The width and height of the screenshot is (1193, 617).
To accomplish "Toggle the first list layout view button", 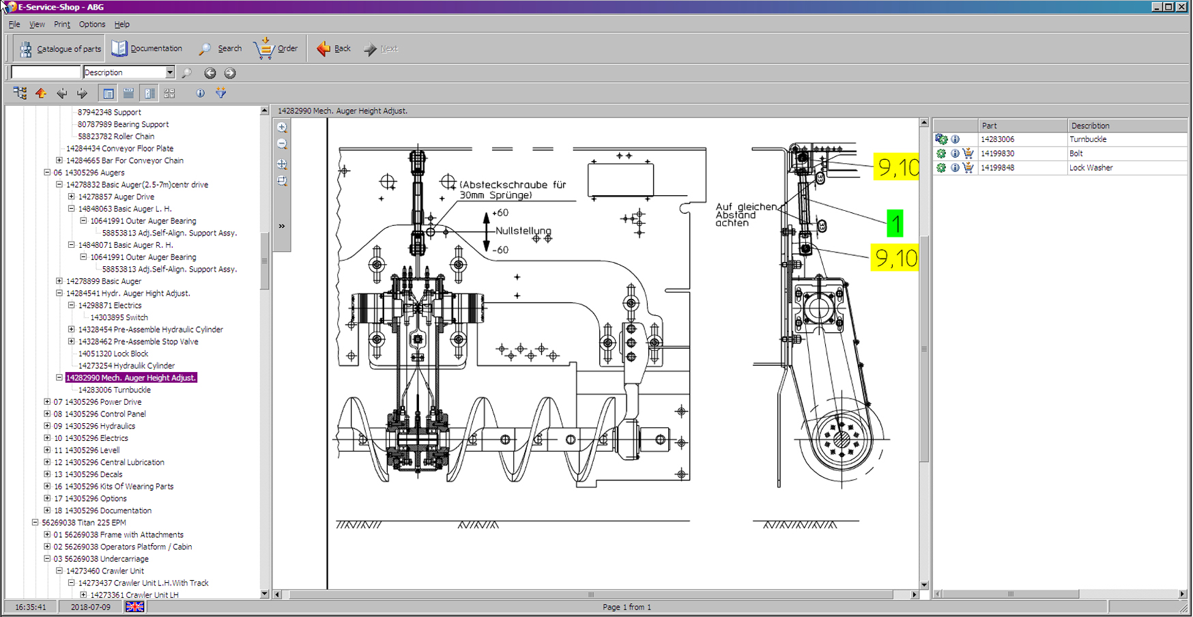I will (108, 93).
